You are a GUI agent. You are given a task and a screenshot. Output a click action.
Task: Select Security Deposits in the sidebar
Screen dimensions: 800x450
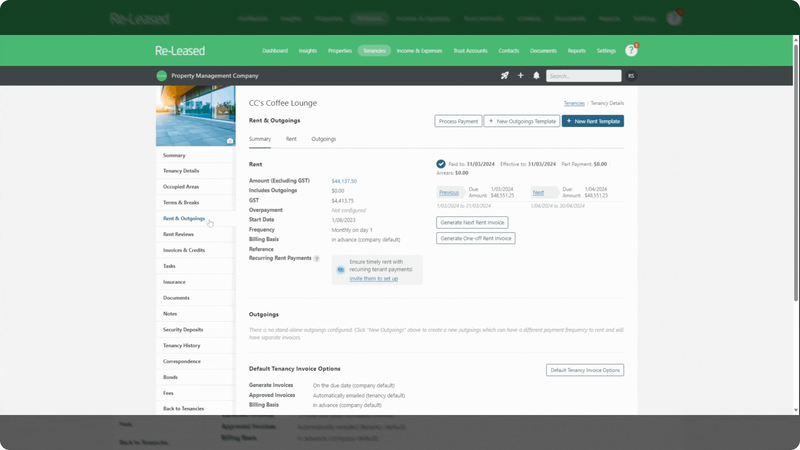point(195,330)
